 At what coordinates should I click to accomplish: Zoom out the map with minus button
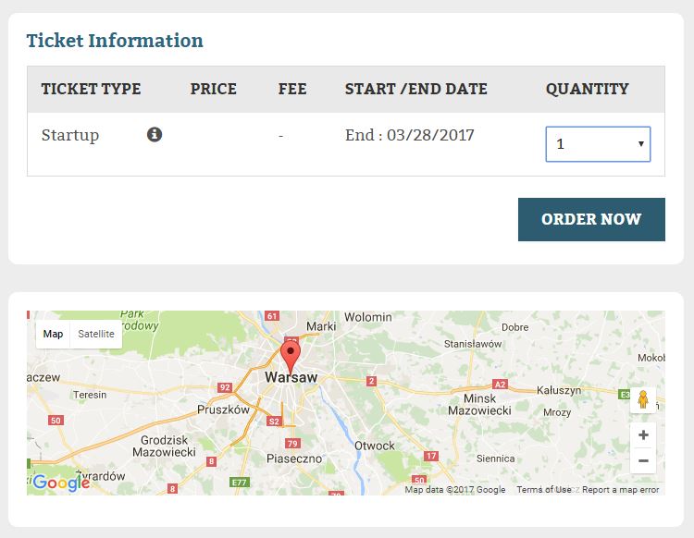643,460
